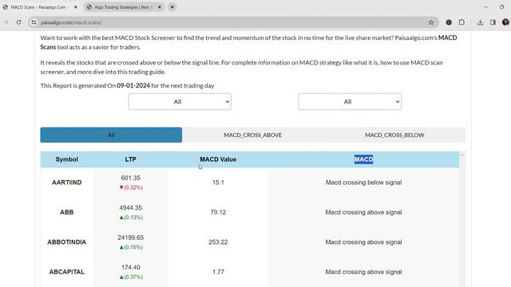Sort by Symbol column header
The height and width of the screenshot is (287, 511).
pos(66,159)
